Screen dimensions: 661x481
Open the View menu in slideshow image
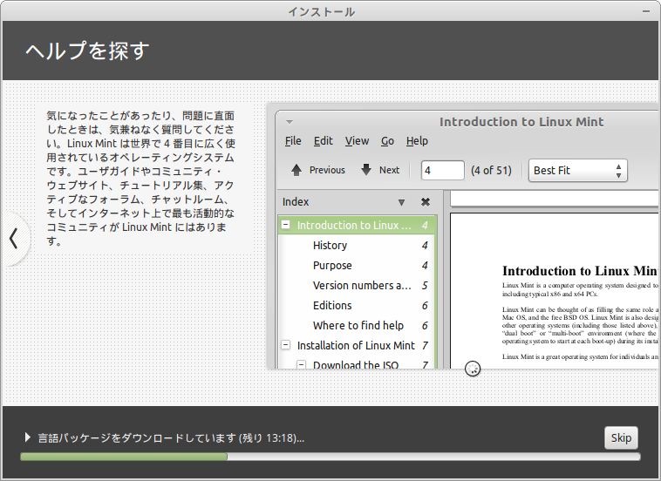(x=357, y=141)
